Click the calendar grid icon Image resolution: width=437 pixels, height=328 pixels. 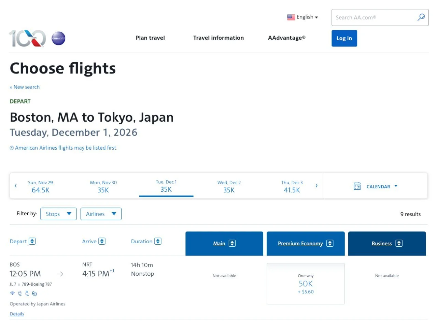coord(357,186)
